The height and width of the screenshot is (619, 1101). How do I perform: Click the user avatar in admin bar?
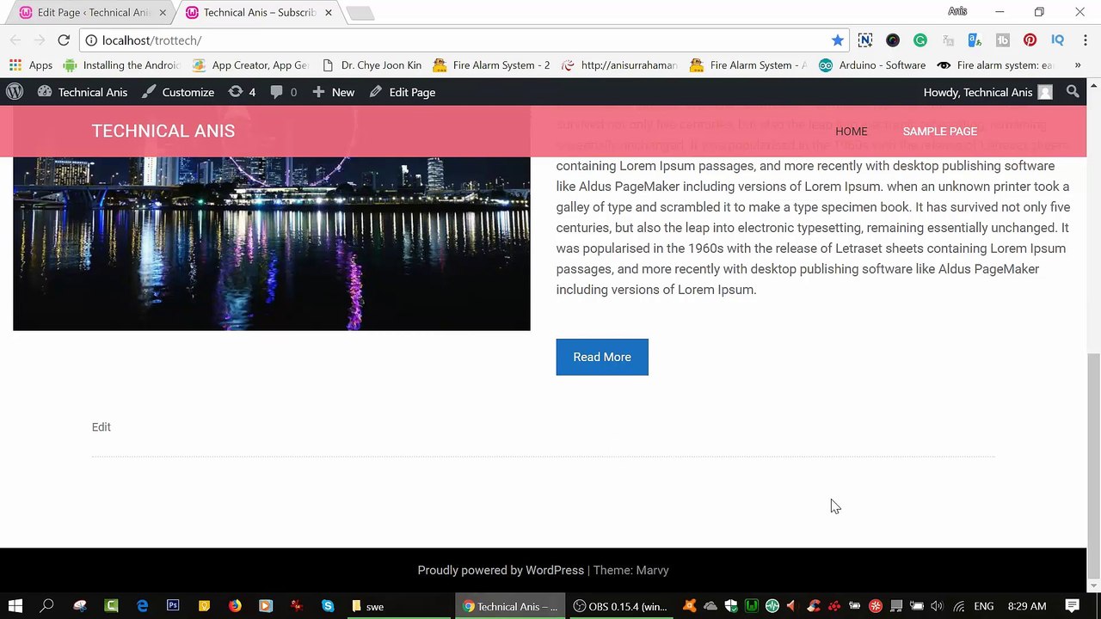[1045, 92]
